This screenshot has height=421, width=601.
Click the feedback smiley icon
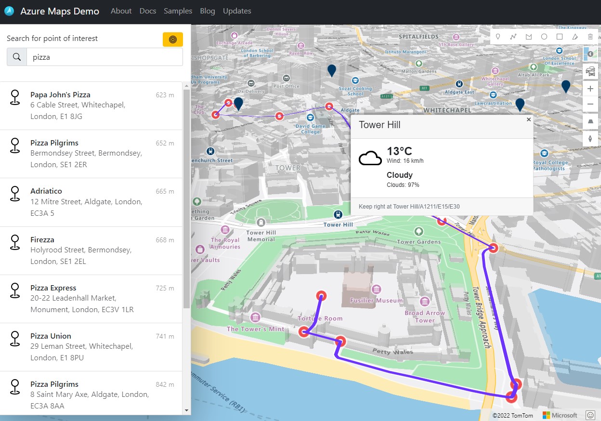pyautogui.click(x=590, y=415)
